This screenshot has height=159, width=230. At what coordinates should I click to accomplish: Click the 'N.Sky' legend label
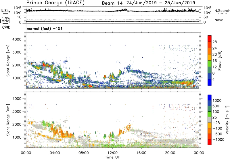tap(5, 11)
